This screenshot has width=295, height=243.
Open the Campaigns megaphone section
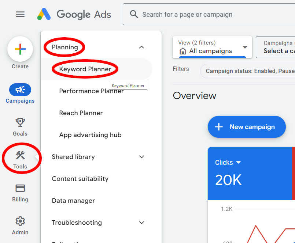click(x=20, y=94)
